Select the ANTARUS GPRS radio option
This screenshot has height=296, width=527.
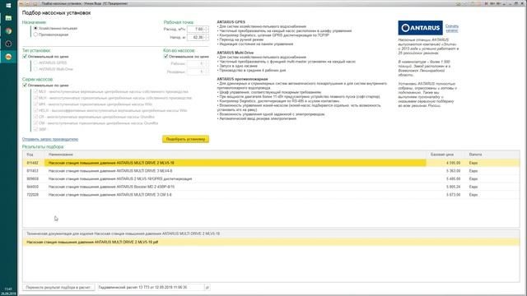35,62
